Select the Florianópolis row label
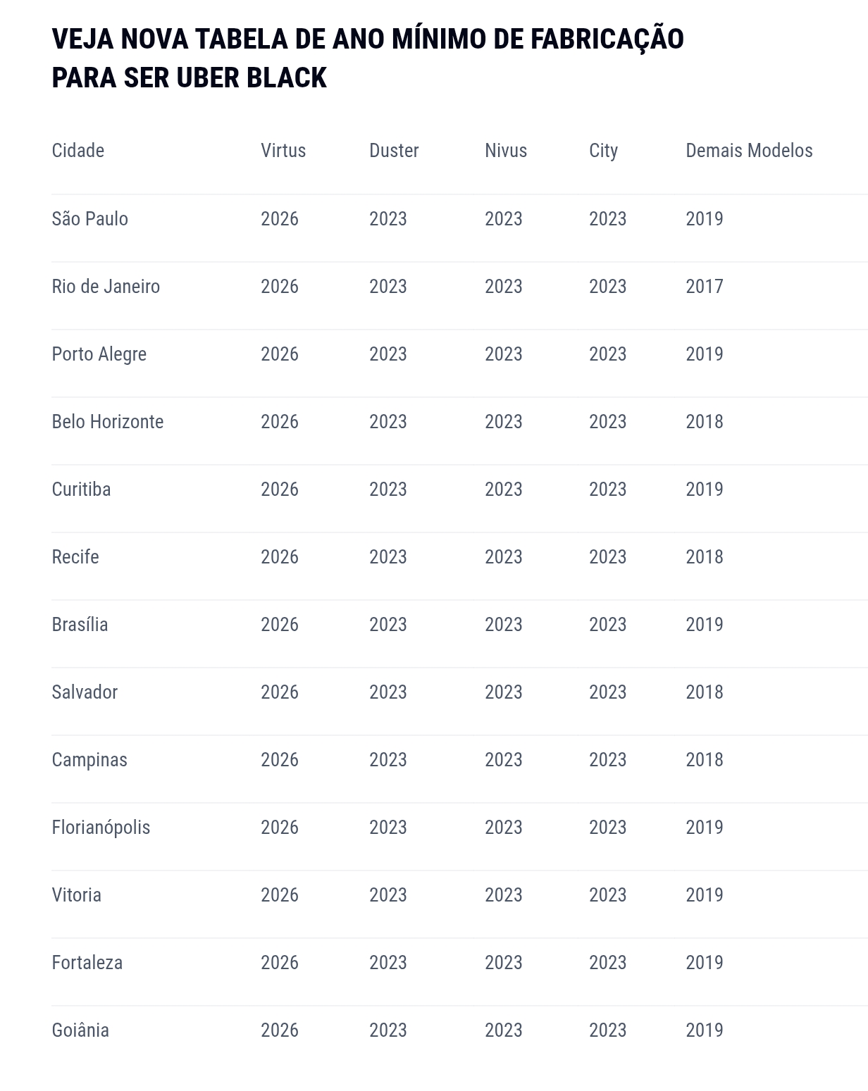The width and height of the screenshot is (868, 1091). click(x=101, y=828)
